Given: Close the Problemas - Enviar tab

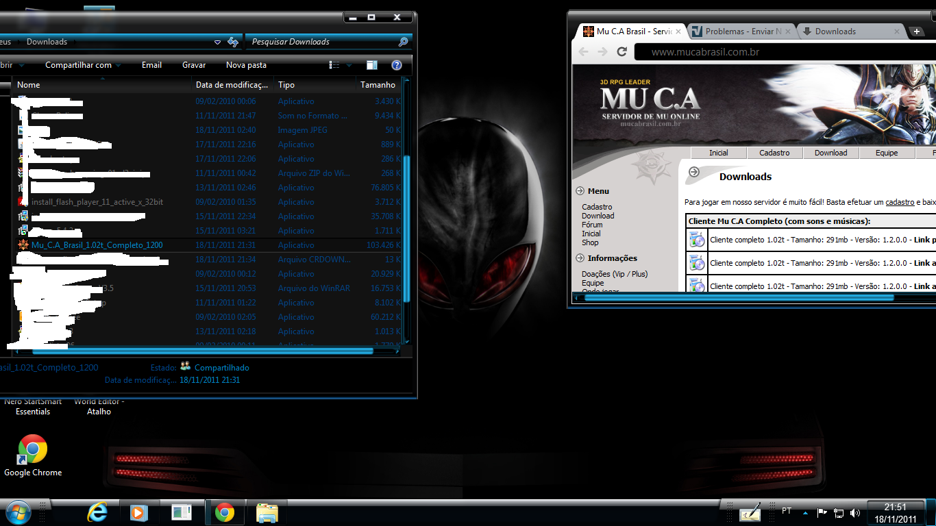Looking at the screenshot, I should [788, 32].
